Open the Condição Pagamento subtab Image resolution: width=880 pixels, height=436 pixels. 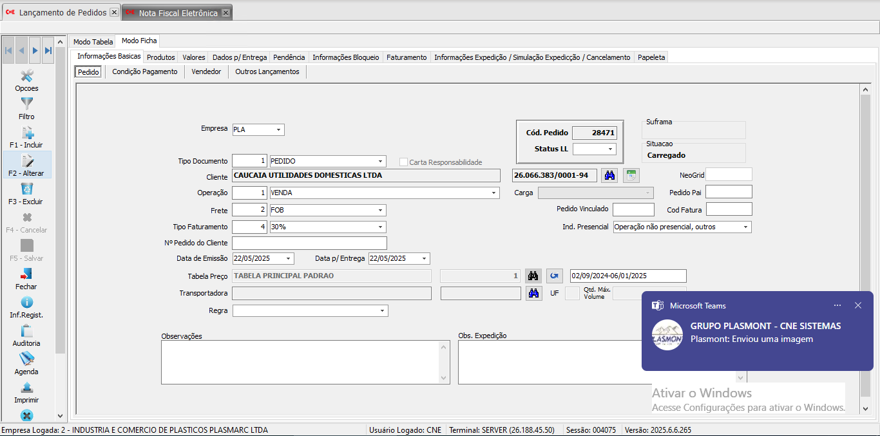pyautogui.click(x=145, y=71)
